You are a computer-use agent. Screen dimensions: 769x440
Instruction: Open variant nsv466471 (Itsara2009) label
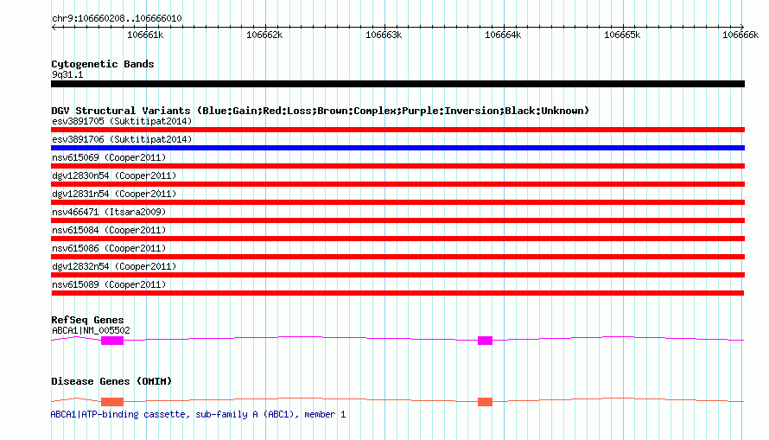click(x=109, y=212)
